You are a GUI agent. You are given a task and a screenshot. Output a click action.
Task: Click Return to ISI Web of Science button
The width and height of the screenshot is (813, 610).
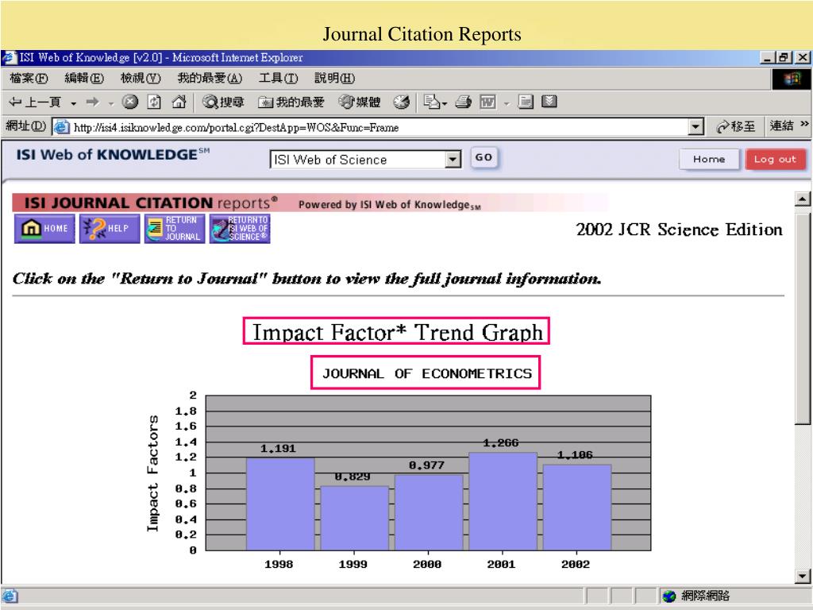(x=240, y=228)
